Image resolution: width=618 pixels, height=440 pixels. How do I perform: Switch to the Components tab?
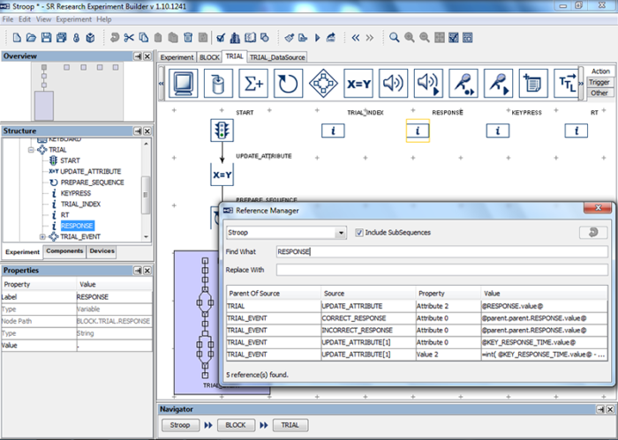coord(64,251)
